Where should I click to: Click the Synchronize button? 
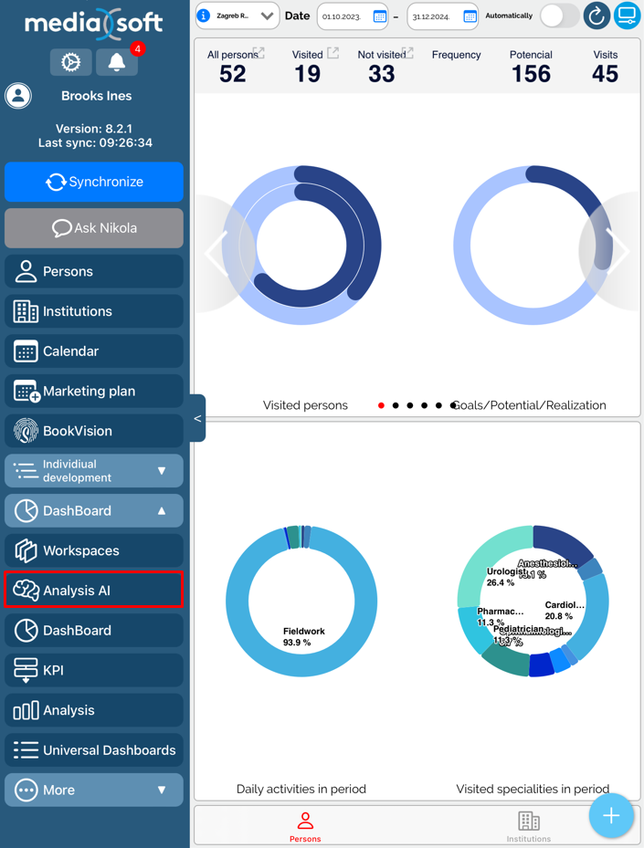94,182
